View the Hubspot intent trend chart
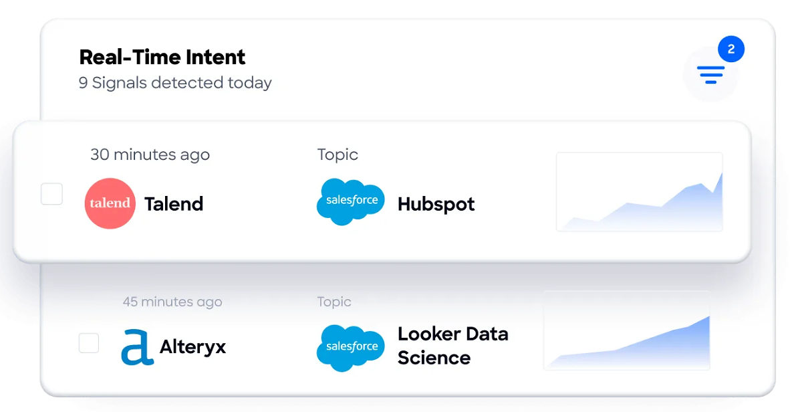This screenshot has width=794, height=412. 640,192
